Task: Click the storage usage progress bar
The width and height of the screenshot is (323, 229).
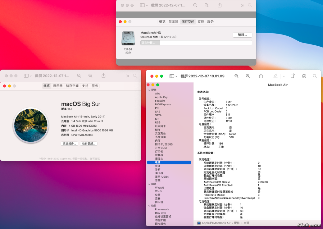Action: pos(196,43)
